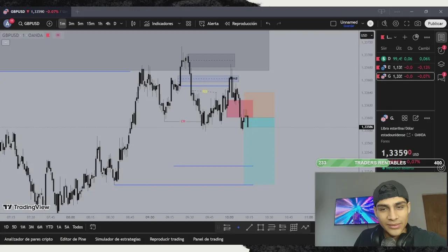Open the Reproducir trading tab
Image resolution: width=448 pixels, height=252 pixels.
click(x=167, y=239)
